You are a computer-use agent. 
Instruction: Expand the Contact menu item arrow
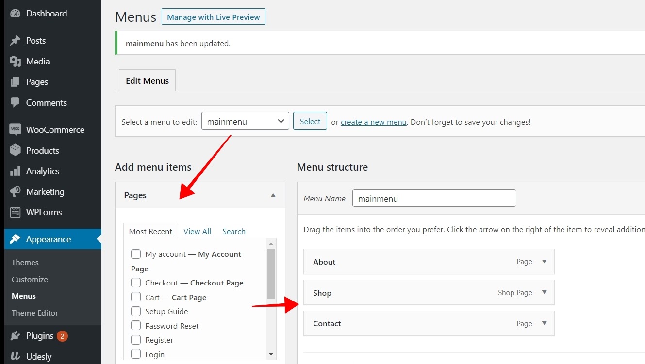click(544, 323)
